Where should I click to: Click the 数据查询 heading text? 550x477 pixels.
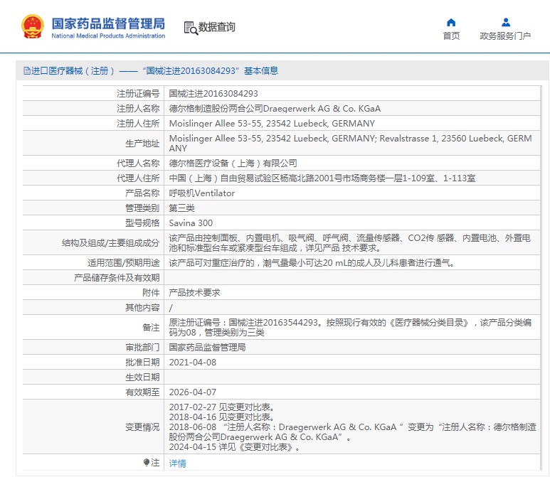coord(217,27)
